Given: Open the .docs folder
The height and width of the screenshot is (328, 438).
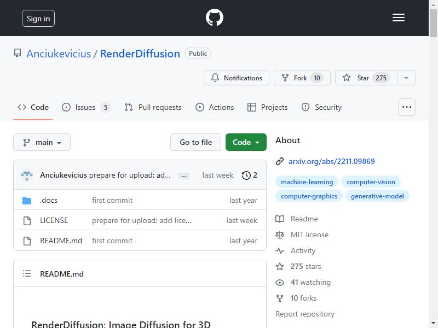Looking at the screenshot, I should tap(49, 200).
